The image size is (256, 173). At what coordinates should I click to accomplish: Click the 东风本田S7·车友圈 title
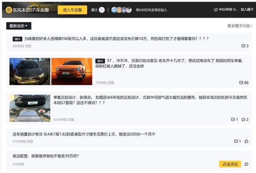coord(31,10)
